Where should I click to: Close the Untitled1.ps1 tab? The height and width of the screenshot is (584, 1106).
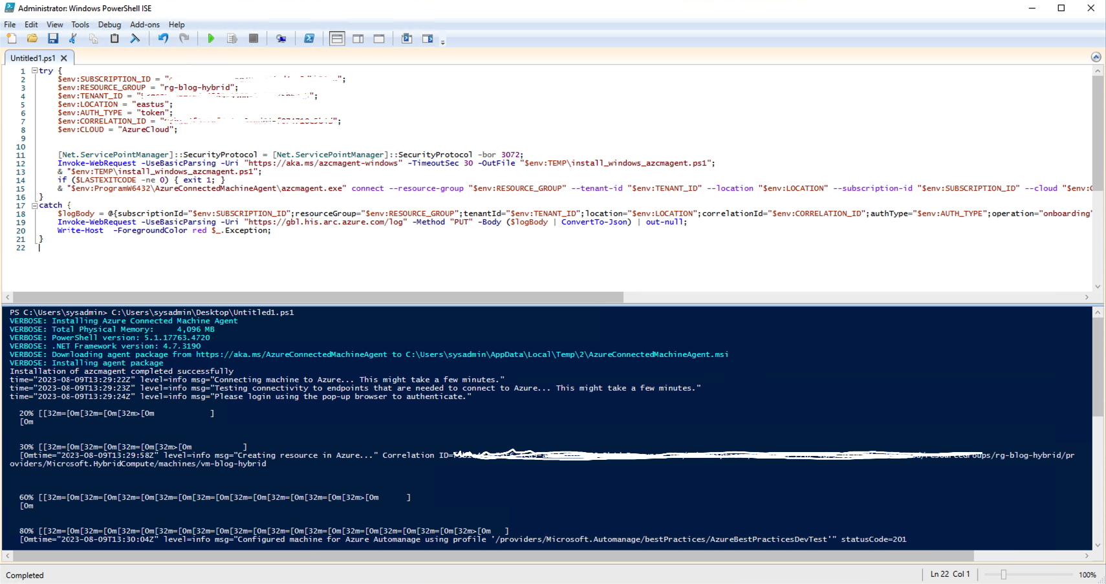(x=64, y=58)
